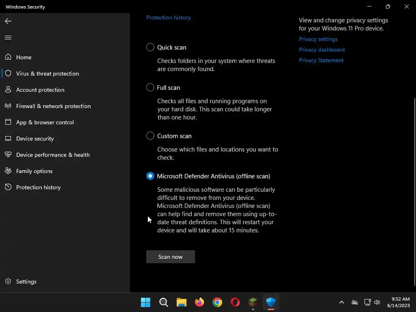Click the Protection history clock icon
Screen dimensions: 416x312
click(8, 187)
